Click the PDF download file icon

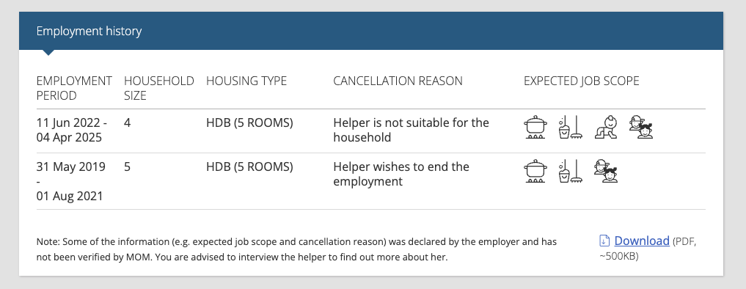click(x=604, y=241)
